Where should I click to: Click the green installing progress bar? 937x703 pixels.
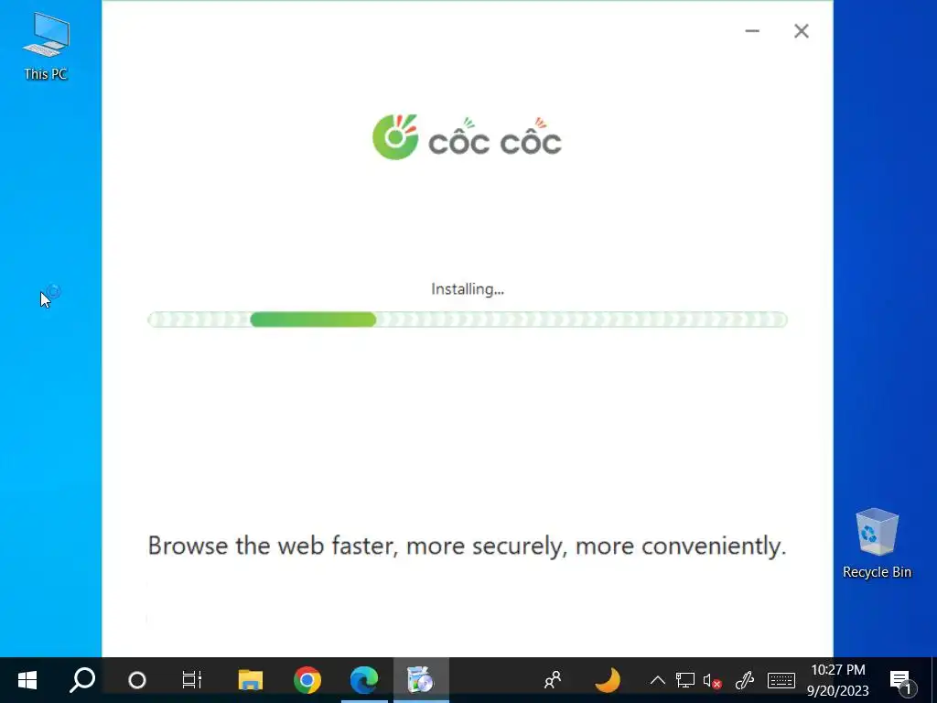[x=468, y=319]
